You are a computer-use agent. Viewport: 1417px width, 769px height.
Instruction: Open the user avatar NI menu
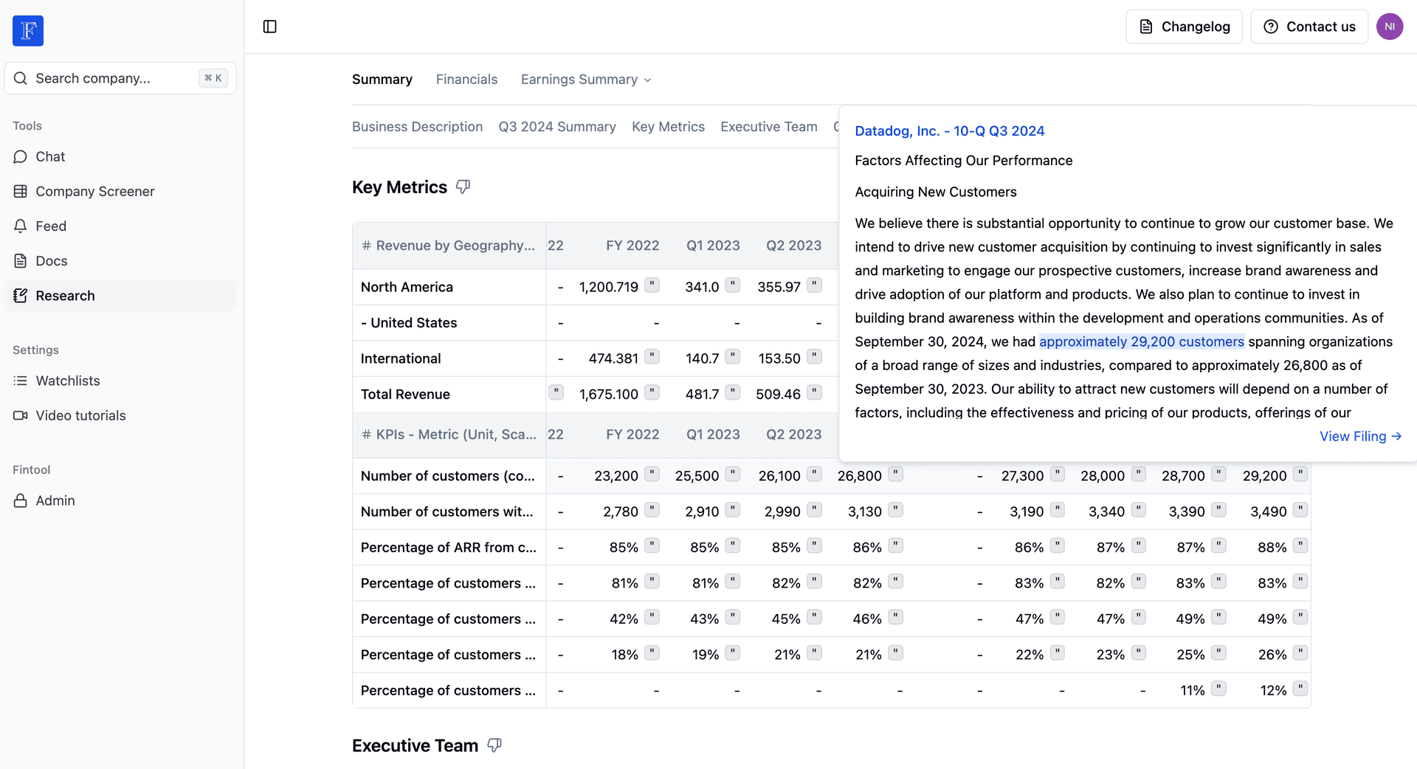(1390, 27)
